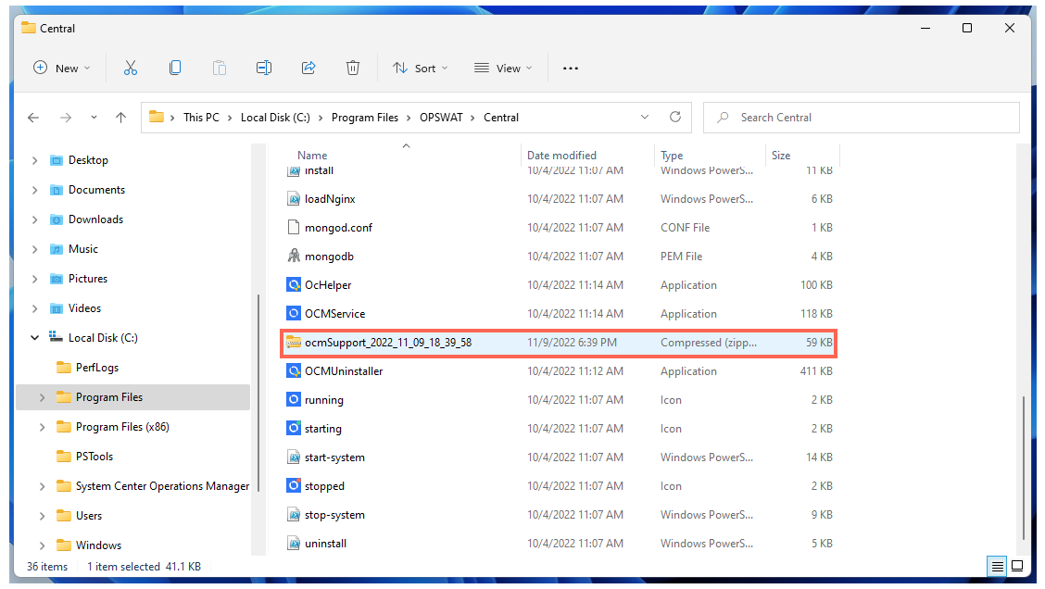Screen dimensions: 1045x589
Task: Select the start-system file name
Action: tap(334, 457)
